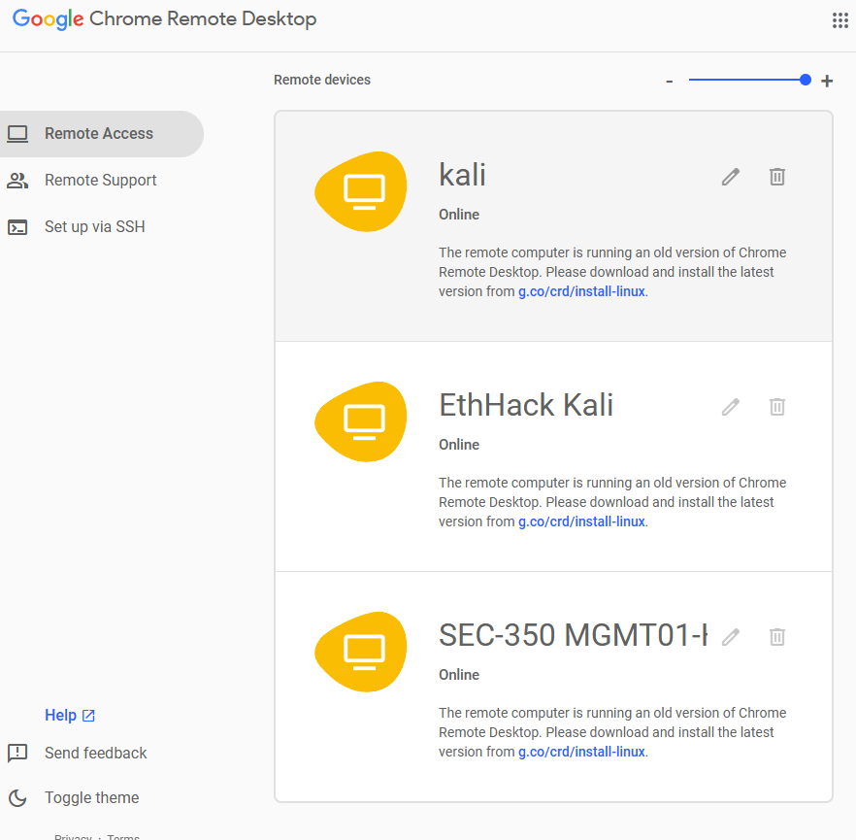Toggle theme to dark mode
The image size is (856, 840).
[x=91, y=798]
